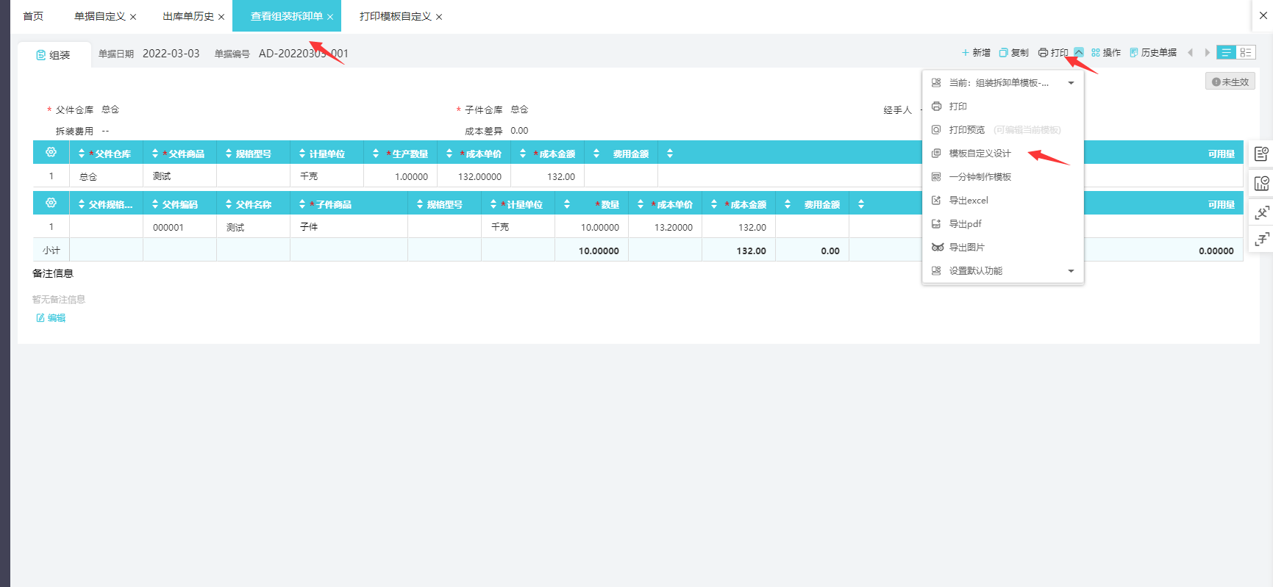Close the 打印模板自定义 tab
Viewport: 1273px width, 587px height.
tap(439, 17)
